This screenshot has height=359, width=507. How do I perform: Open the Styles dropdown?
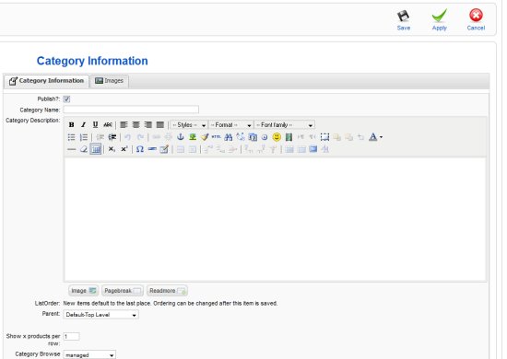click(189, 125)
